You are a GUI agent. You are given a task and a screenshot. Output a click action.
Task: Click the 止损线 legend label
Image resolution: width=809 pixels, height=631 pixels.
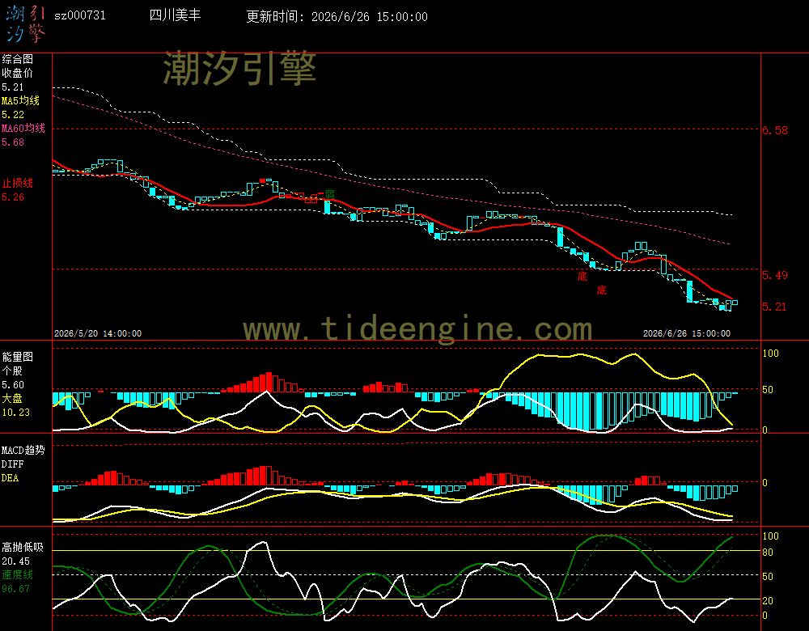[x=18, y=183]
